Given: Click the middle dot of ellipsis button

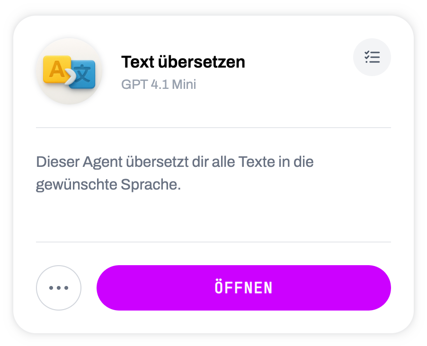Looking at the screenshot, I should [59, 288].
